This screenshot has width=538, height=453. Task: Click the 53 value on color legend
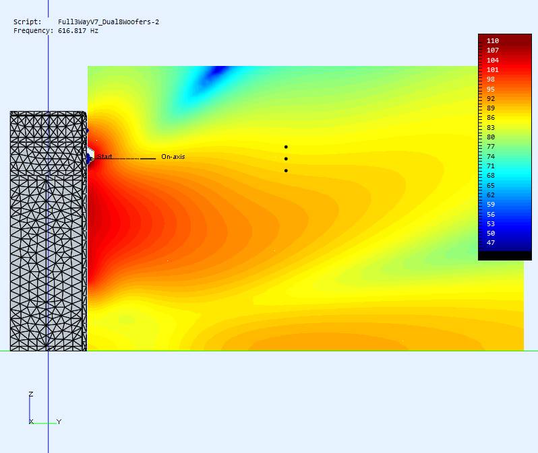point(491,223)
